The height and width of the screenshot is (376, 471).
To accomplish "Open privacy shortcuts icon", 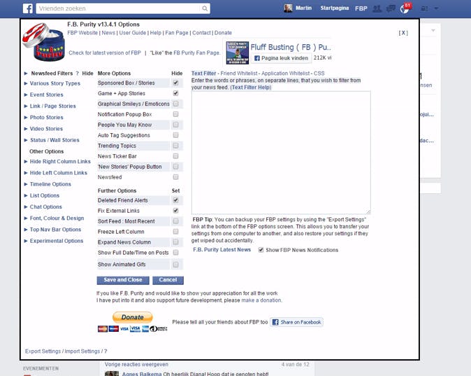I will (x=424, y=8).
